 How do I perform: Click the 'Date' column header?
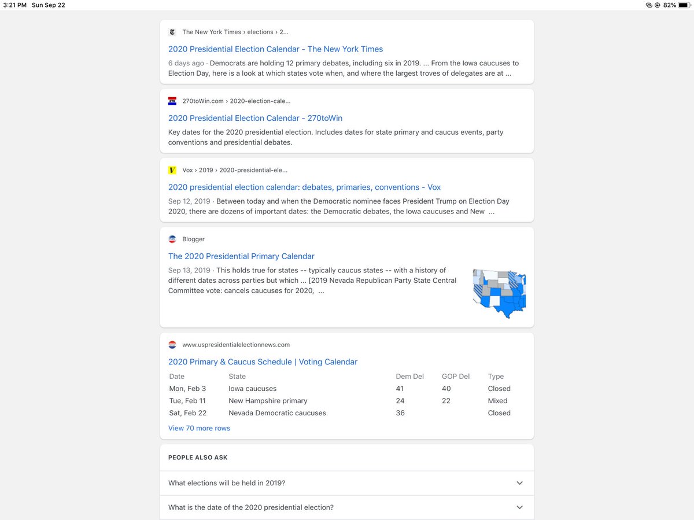(x=177, y=377)
